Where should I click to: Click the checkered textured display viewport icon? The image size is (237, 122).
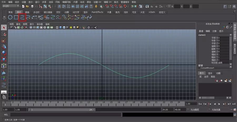point(68,27)
